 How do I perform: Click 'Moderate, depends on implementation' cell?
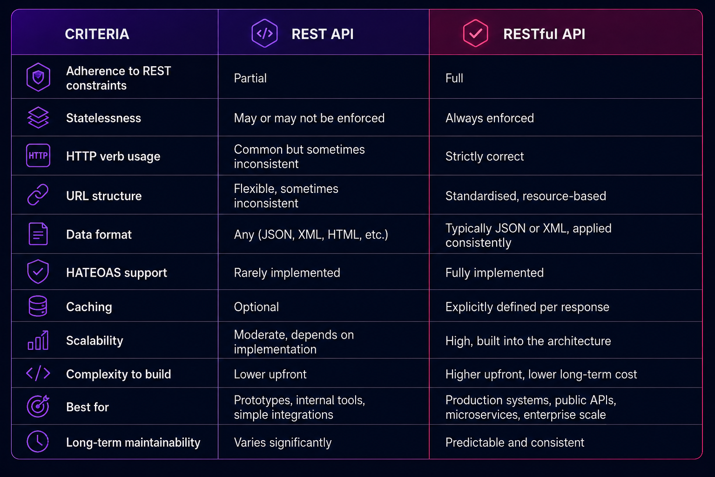coord(294,342)
